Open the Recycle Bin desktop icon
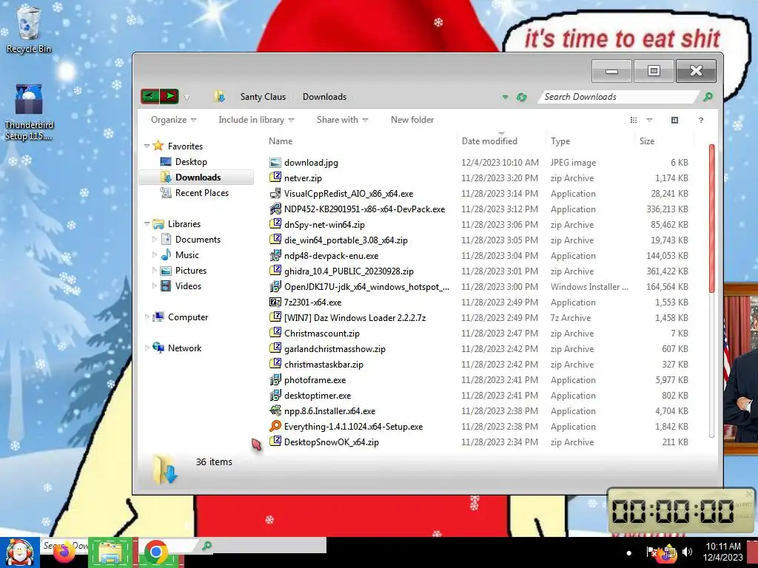758x568 pixels. [x=29, y=29]
